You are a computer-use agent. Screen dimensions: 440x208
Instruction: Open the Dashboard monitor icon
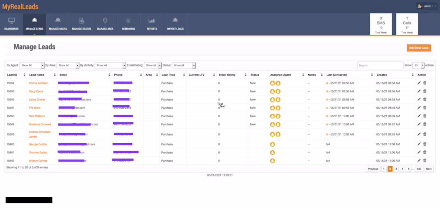[11, 20]
